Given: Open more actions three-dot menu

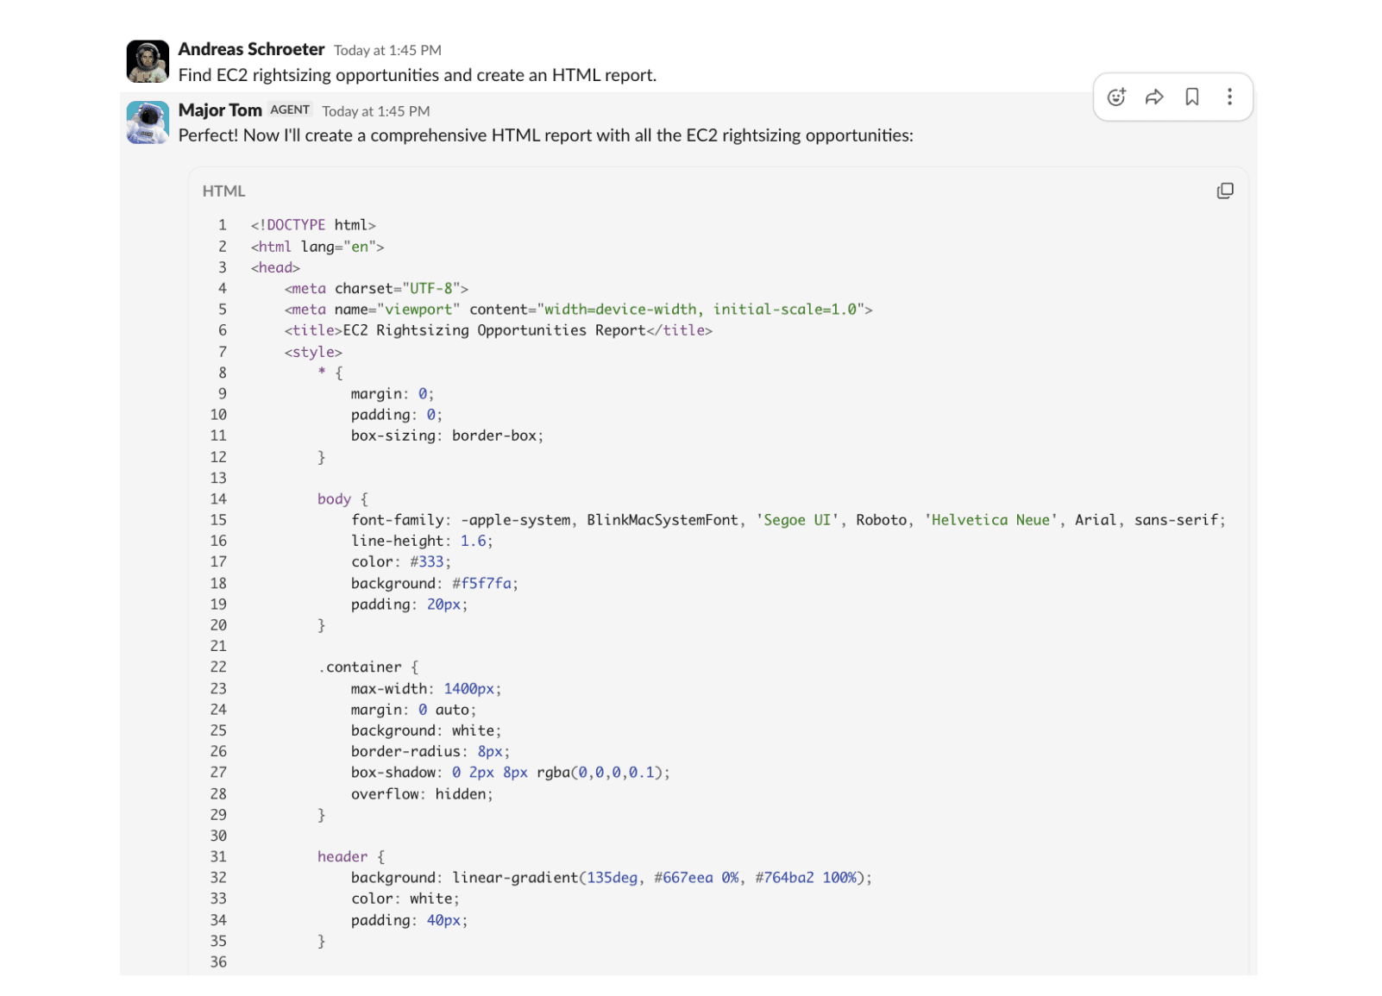Looking at the screenshot, I should 1229,97.
